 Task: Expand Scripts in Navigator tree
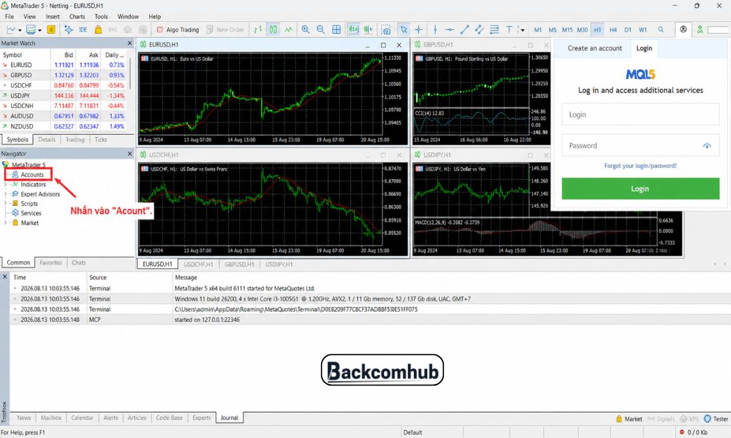[x=5, y=204]
